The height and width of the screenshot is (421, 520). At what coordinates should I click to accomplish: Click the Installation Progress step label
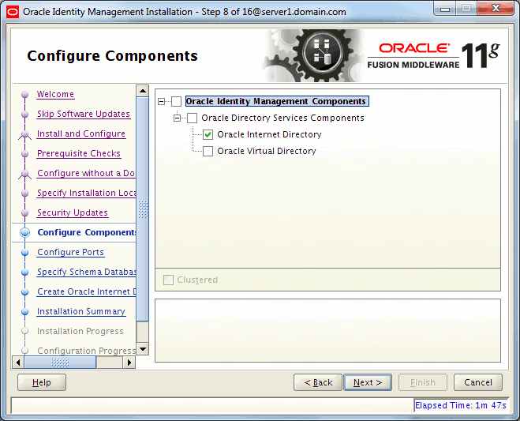[80, 331]
